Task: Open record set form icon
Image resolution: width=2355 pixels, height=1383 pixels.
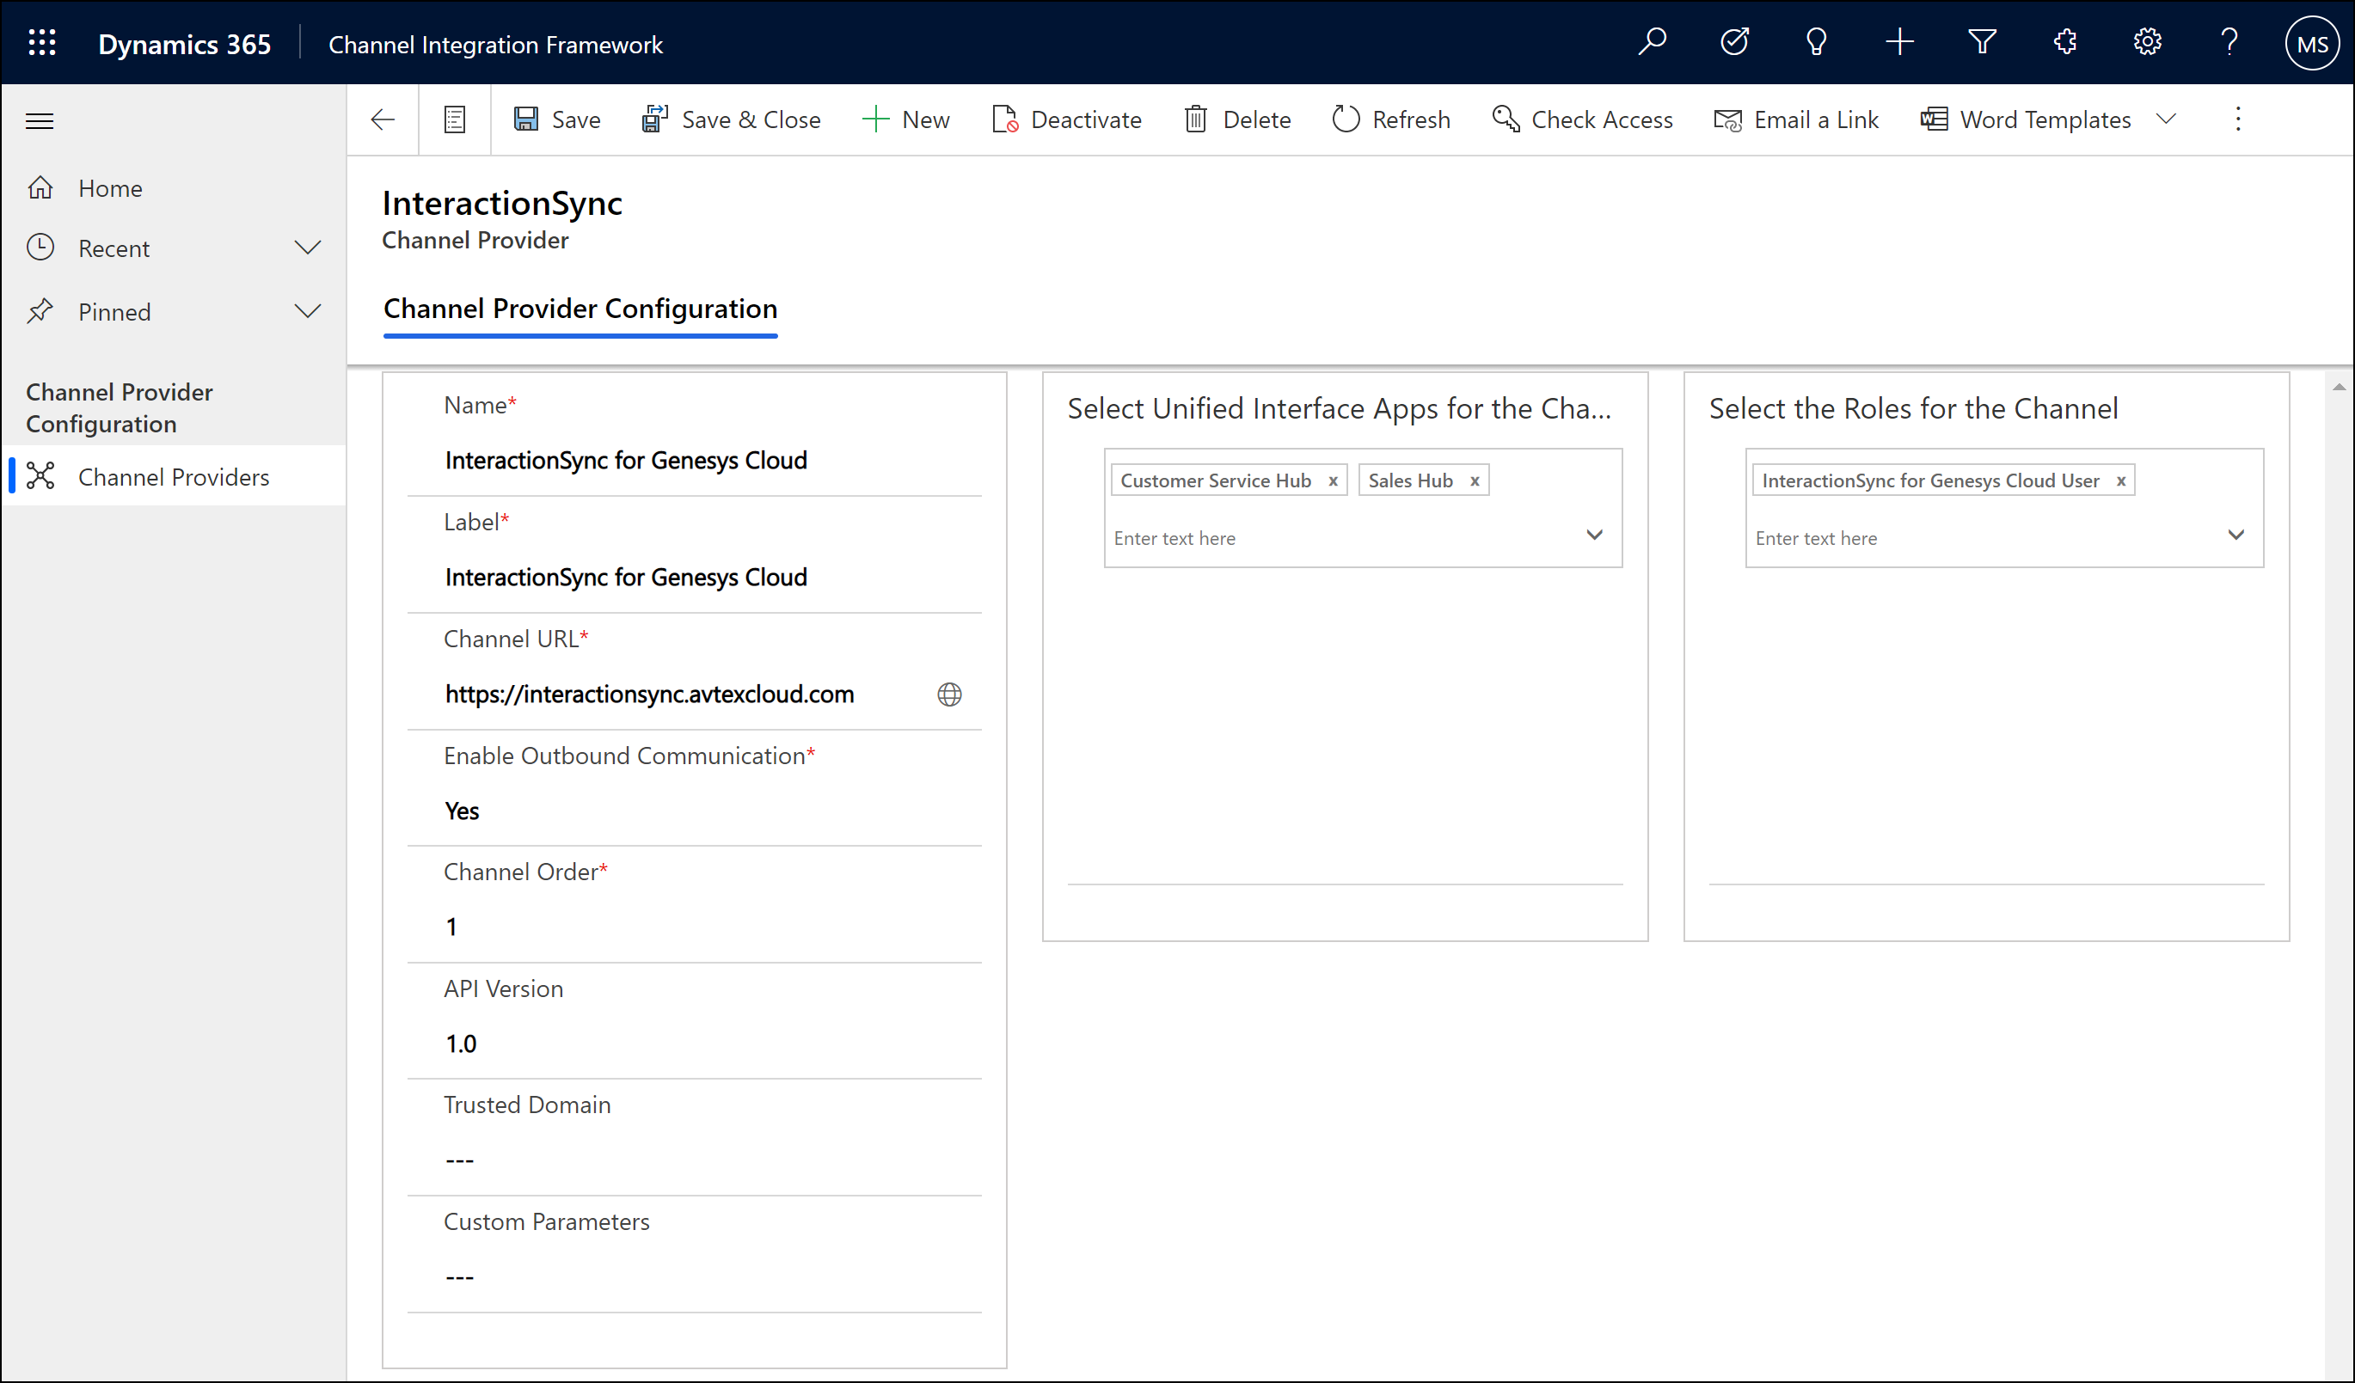Action: 454,119
